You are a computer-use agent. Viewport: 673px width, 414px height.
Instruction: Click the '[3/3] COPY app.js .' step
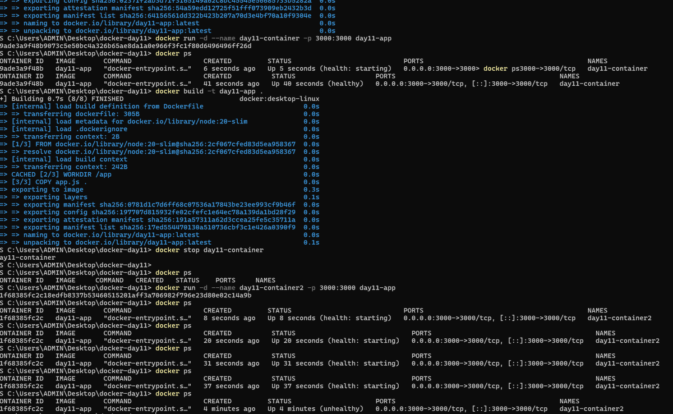click(49, 182)
